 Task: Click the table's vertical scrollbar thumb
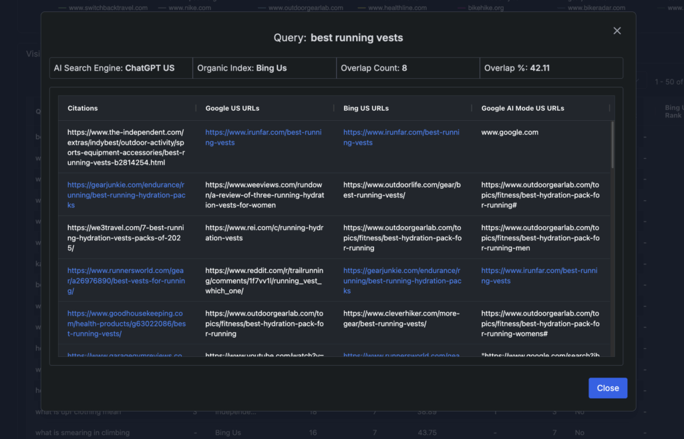[613, 145]
